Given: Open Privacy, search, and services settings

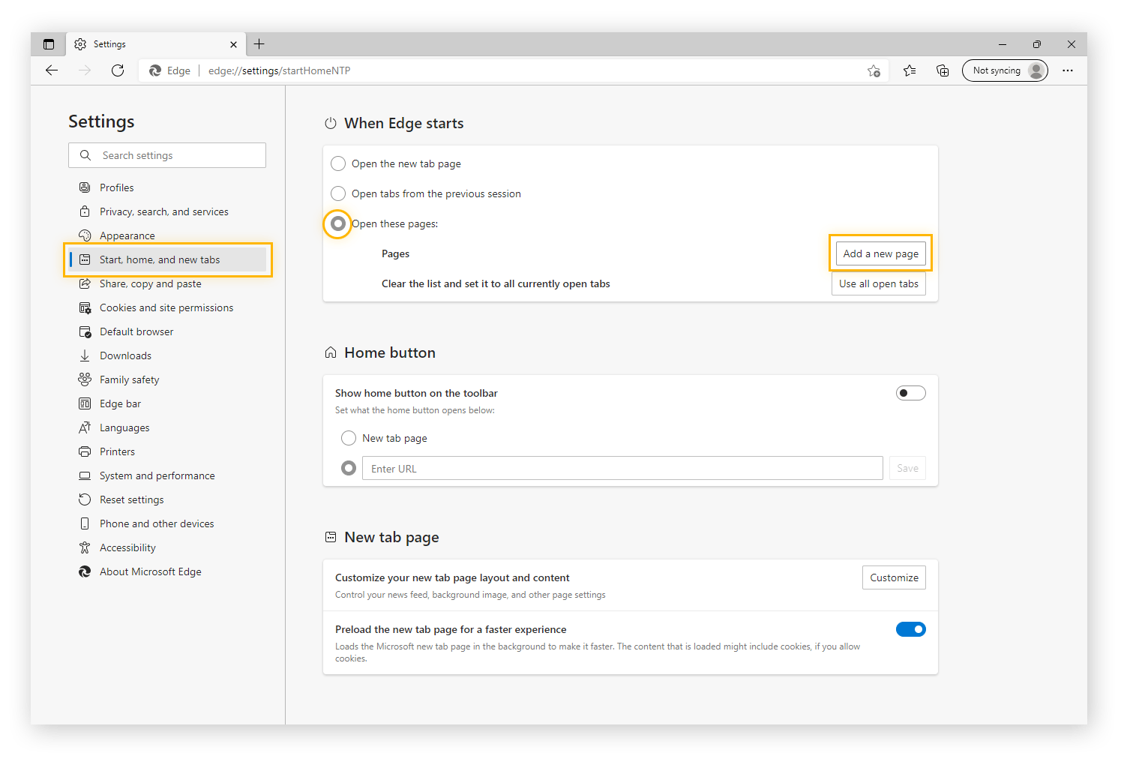Looking at the screenshot, I should (x=163, y=211).
